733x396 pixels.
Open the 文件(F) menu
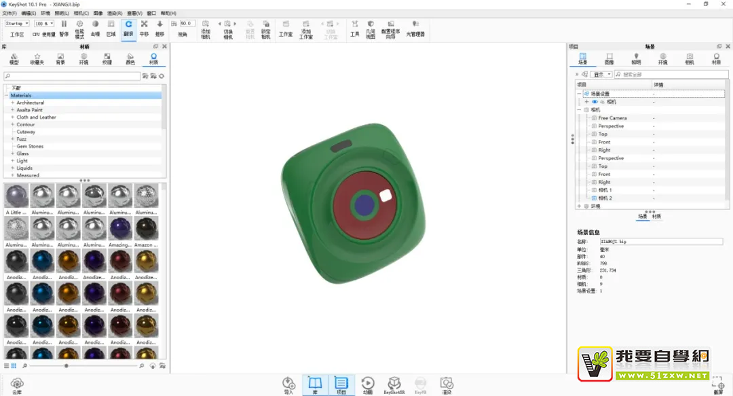point(10,13)
